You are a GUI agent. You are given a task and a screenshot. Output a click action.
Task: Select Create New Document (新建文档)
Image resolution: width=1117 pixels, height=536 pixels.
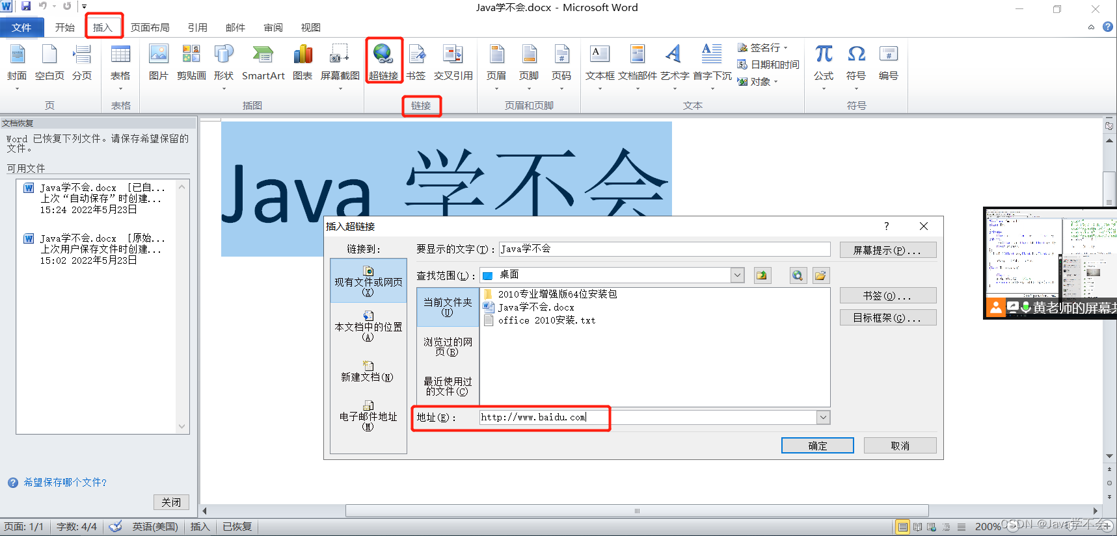pos(368,372)
